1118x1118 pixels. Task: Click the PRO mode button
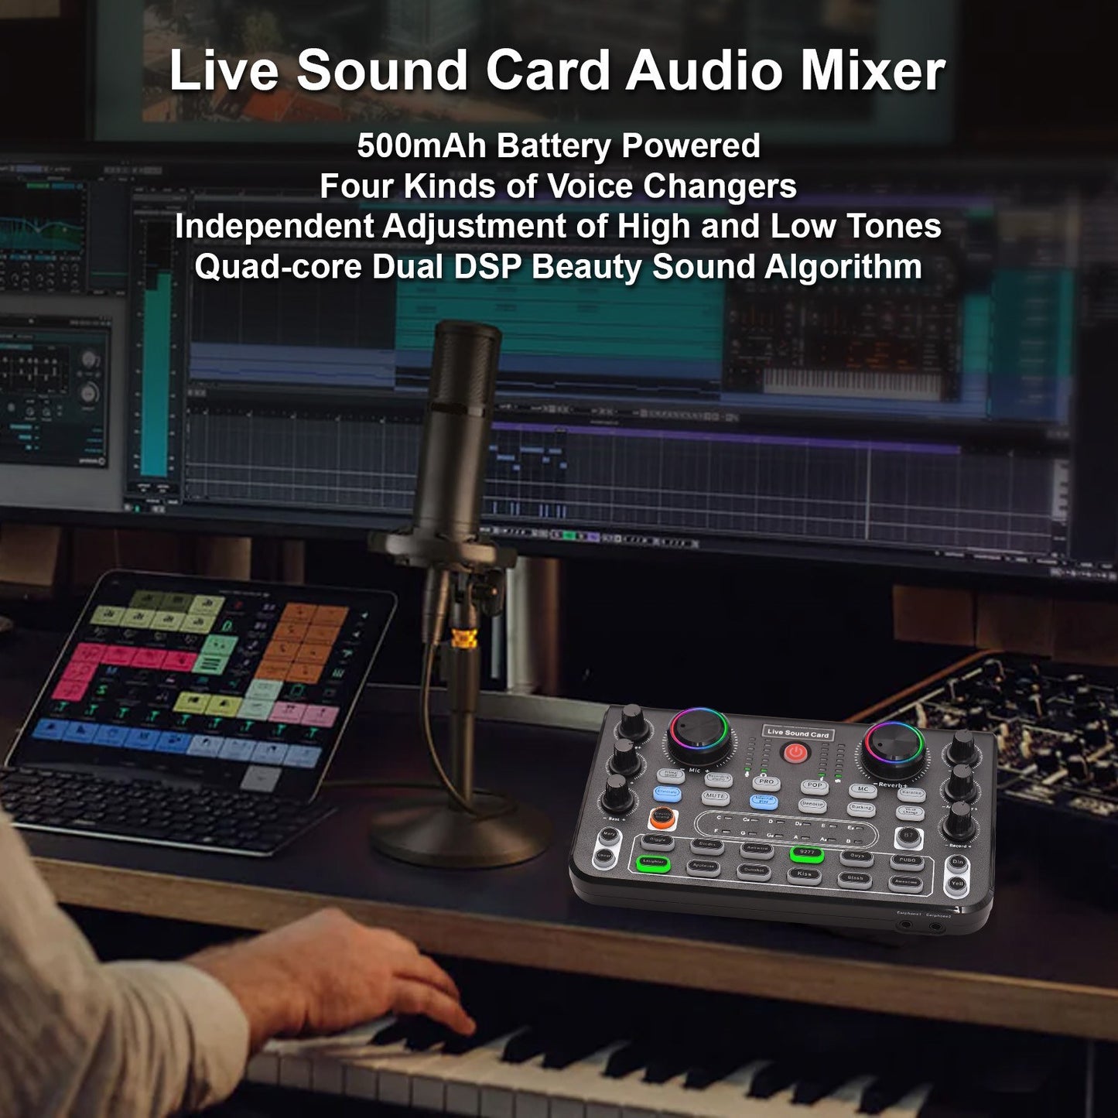pos(767,783)
